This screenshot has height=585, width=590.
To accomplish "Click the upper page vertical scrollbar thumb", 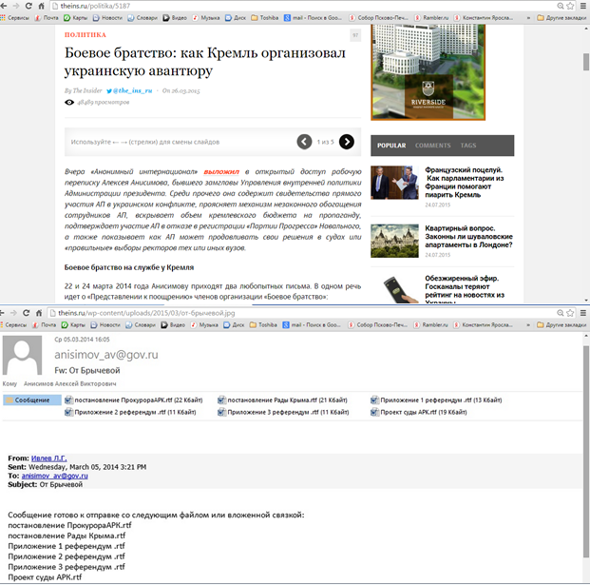I will click(586, 62).
